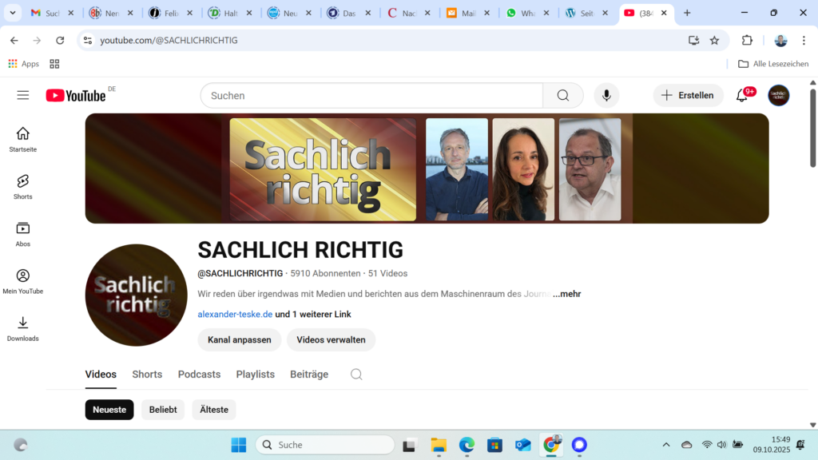This screenshot has height=460, width=818.
Task: Open Shorts in the sidebar
Action: [x=23, y=186]
